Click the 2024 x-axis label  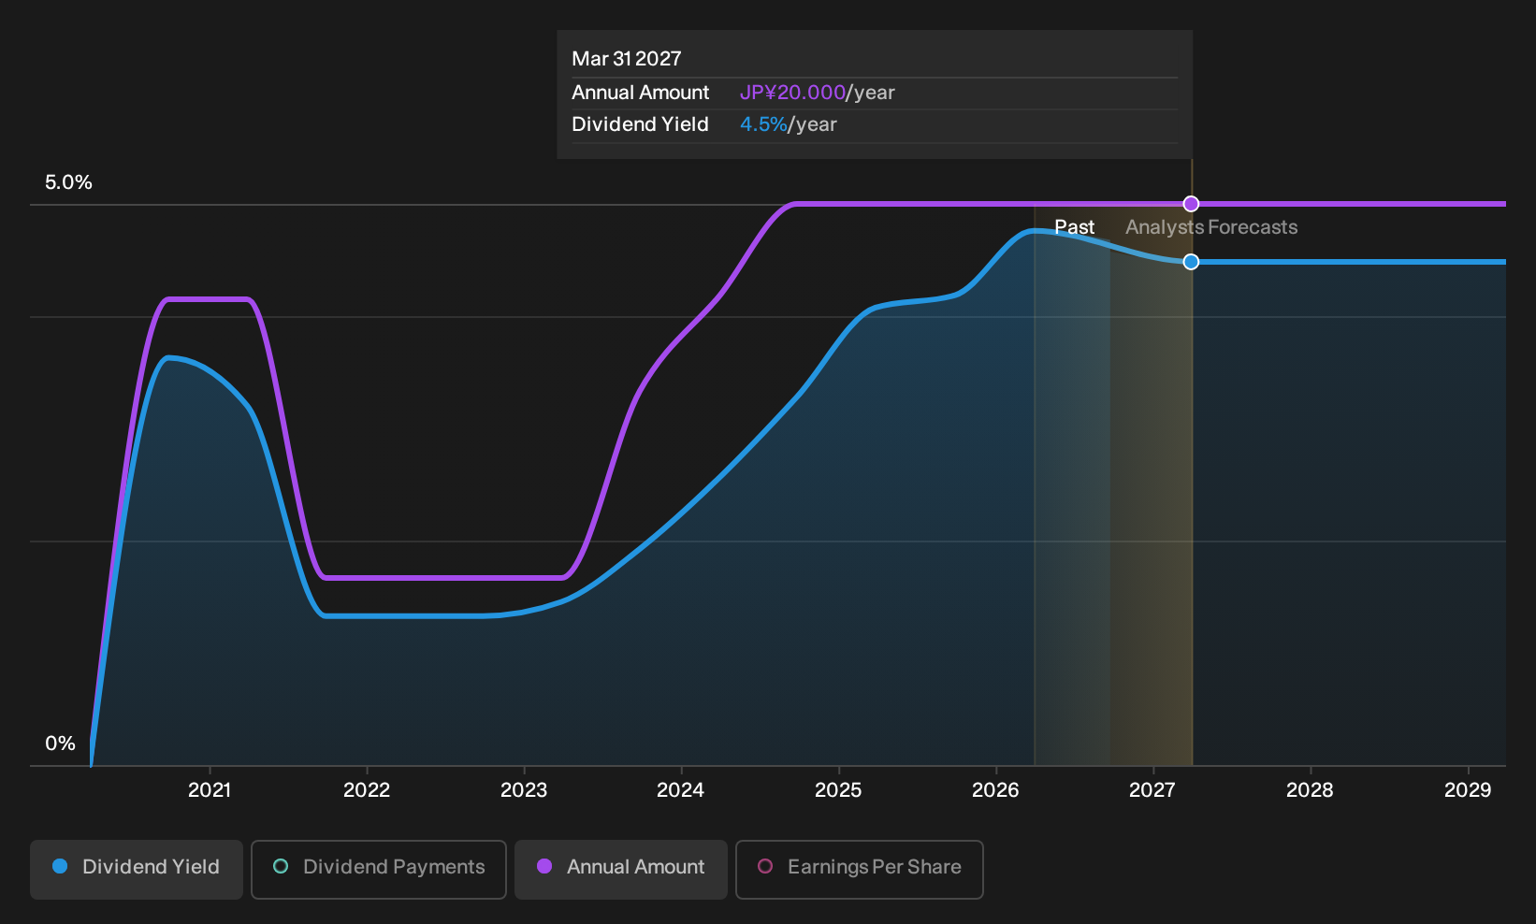pos(681,790)
